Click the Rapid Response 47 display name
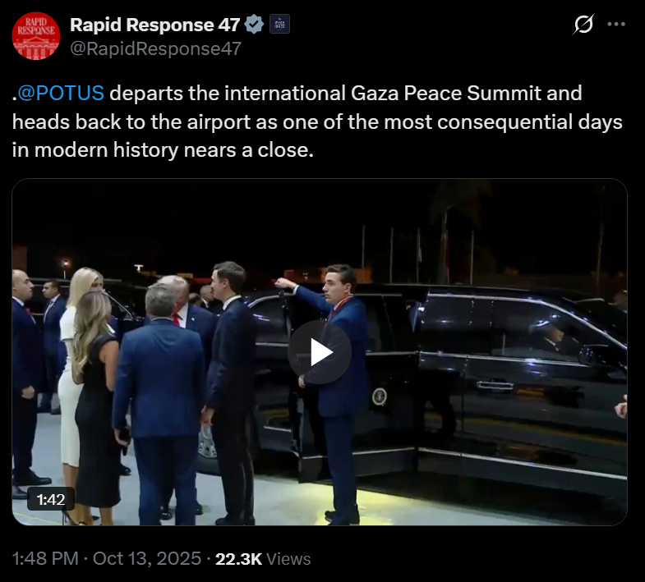The width and height of the screenshot is (645, 582). click(x=154, y=25)
